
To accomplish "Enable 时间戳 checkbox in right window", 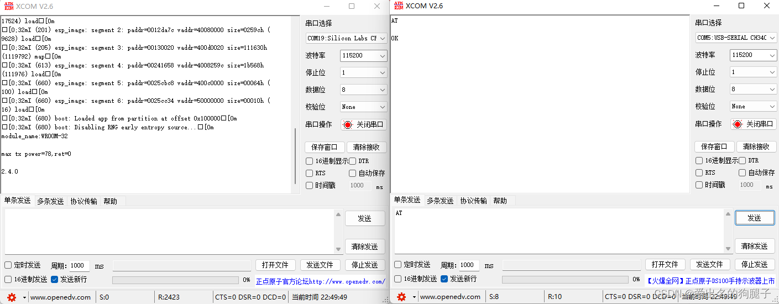I will [x=699, y=185].
